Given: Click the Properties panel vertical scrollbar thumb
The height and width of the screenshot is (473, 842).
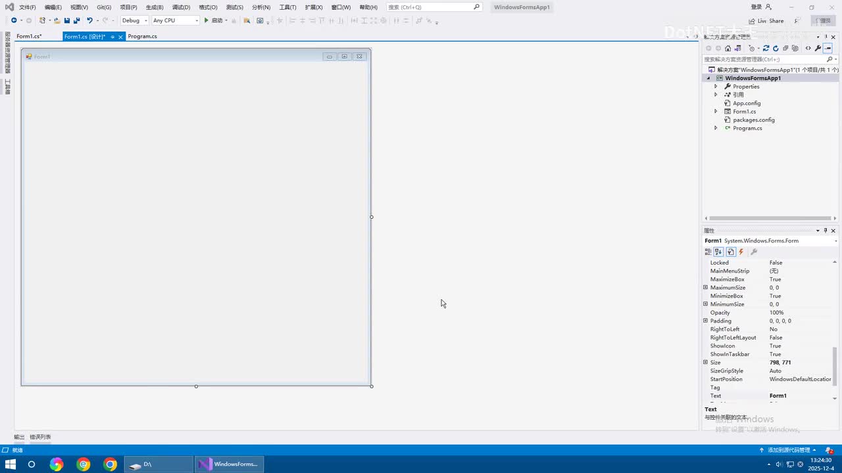Looking at the screenshot, I should [835, 365].
